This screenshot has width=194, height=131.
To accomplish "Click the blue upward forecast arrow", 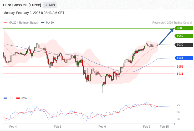I will 166,37.
